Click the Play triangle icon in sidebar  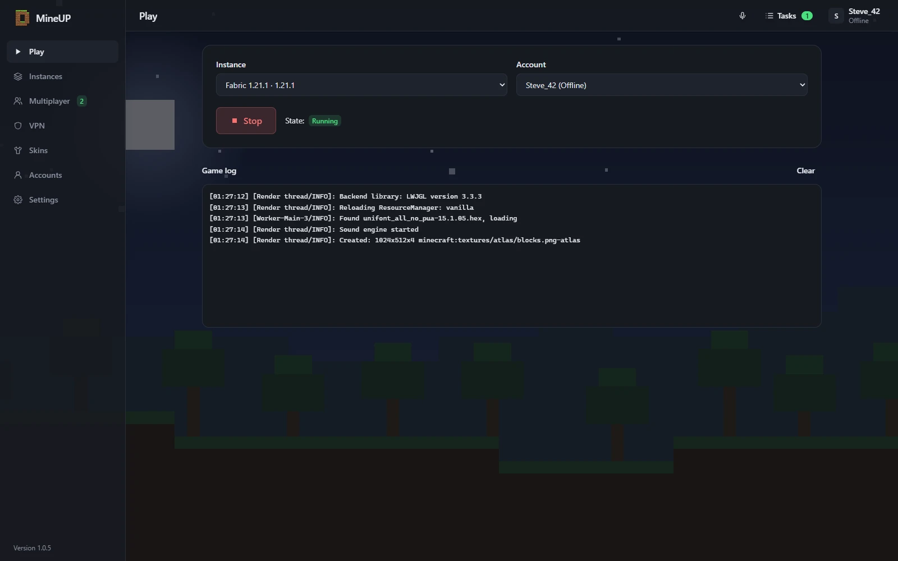[18, 52]
